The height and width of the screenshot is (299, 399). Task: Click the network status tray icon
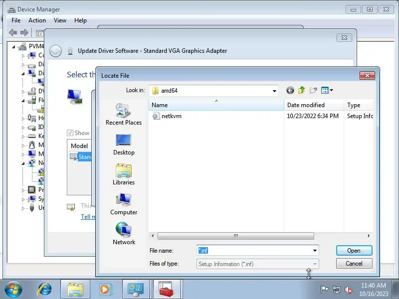[x=336, y=290]
